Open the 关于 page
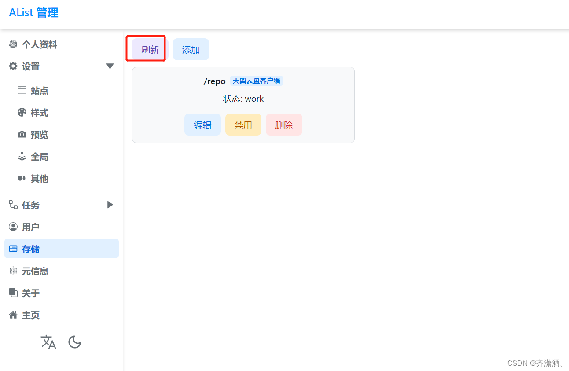 pos(62,293)
